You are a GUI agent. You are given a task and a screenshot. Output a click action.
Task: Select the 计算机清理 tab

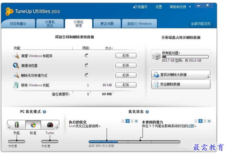click(x=78, y=24)
